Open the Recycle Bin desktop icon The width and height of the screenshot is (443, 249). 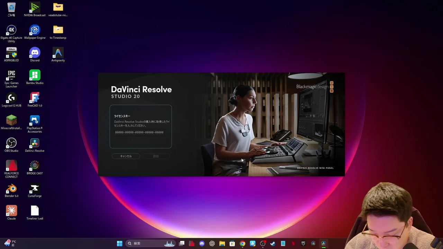point(11,10)
